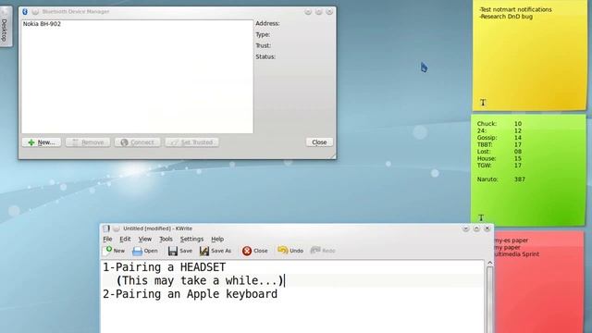Click the "Gossip:" entry on green note
Image resolution: width=592 pixels, height=333 pixels.
coord(487,138)
